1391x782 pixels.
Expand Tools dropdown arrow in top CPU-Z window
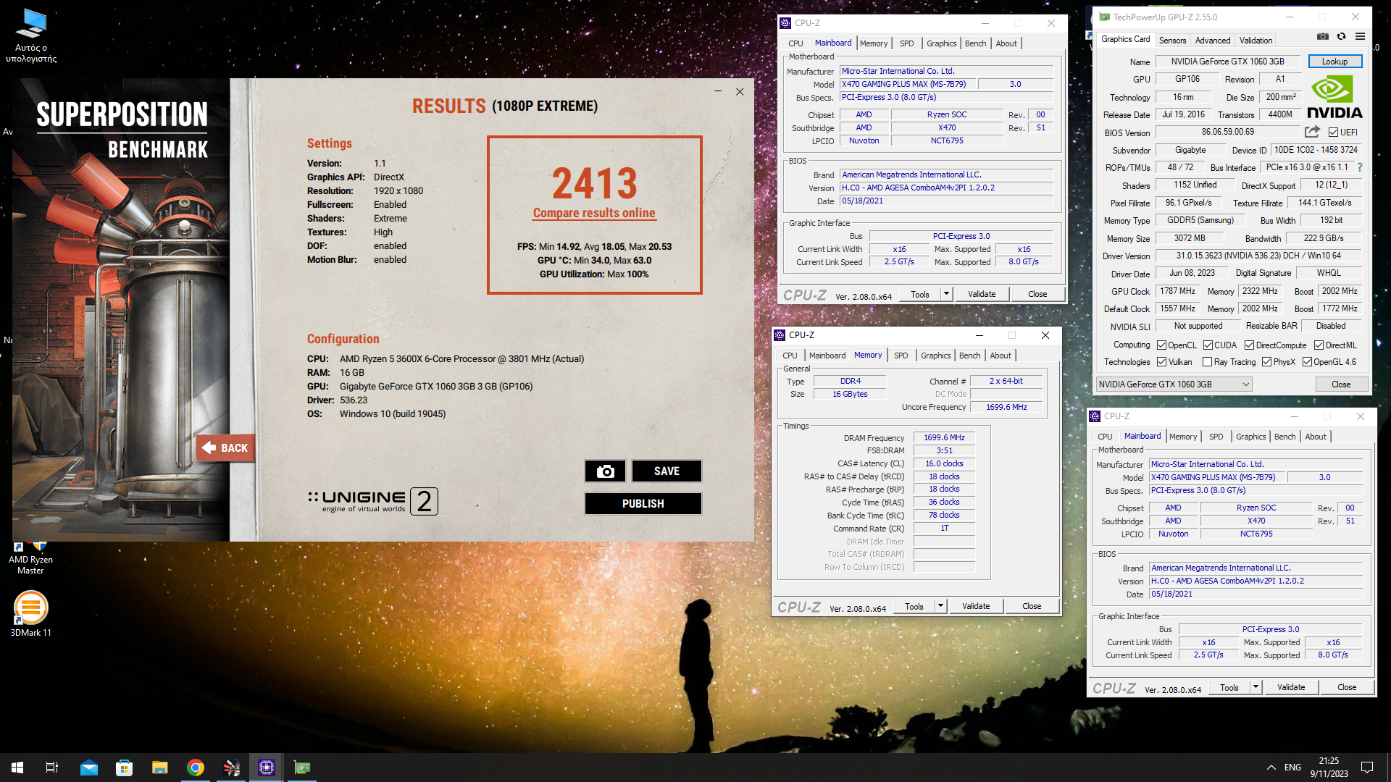pyautogui.click(x=945, y=294)
